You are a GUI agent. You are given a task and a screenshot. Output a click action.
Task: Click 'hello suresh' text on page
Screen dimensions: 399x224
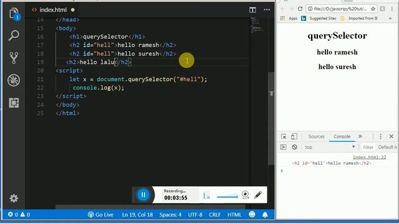(337, 67)
